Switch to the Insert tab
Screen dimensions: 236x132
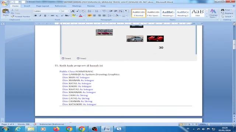point(27,6)
